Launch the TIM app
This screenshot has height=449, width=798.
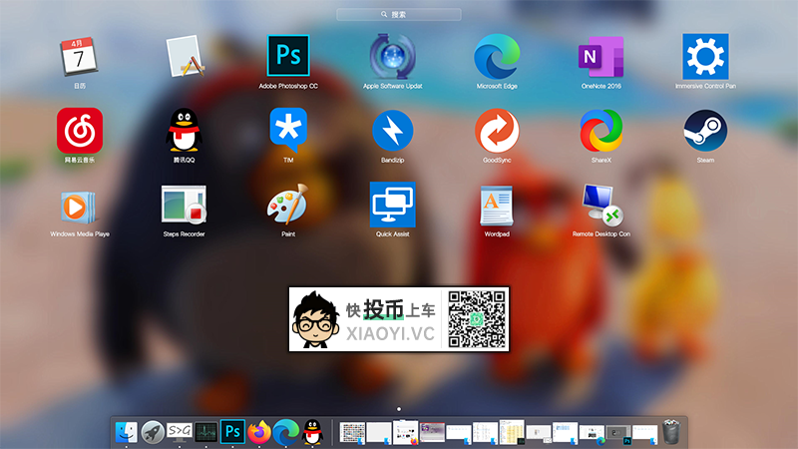click(x=288, y=131)
